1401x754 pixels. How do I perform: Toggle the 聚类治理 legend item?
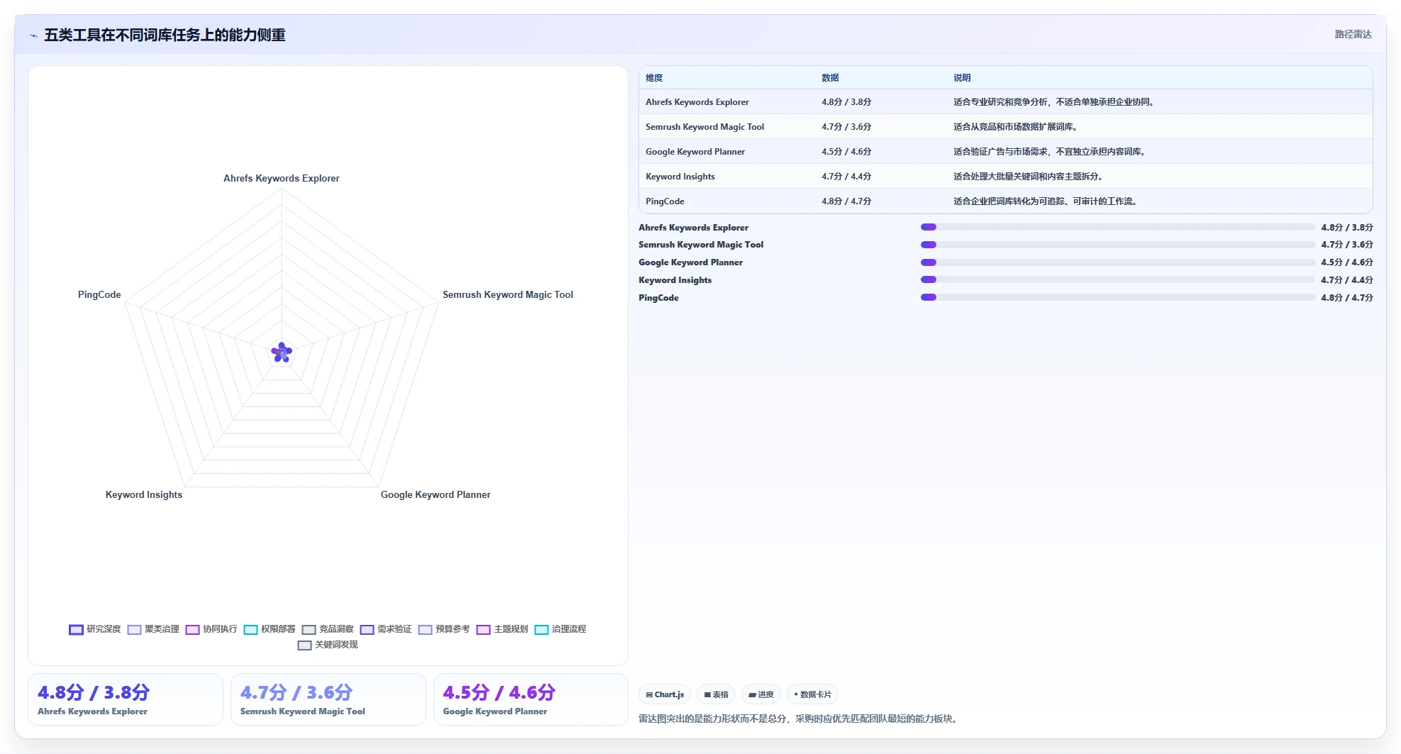(153, 629)
